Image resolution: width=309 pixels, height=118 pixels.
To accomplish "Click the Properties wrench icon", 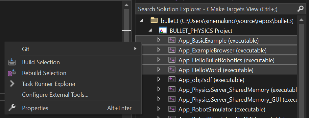I will (x=12, y=108).
